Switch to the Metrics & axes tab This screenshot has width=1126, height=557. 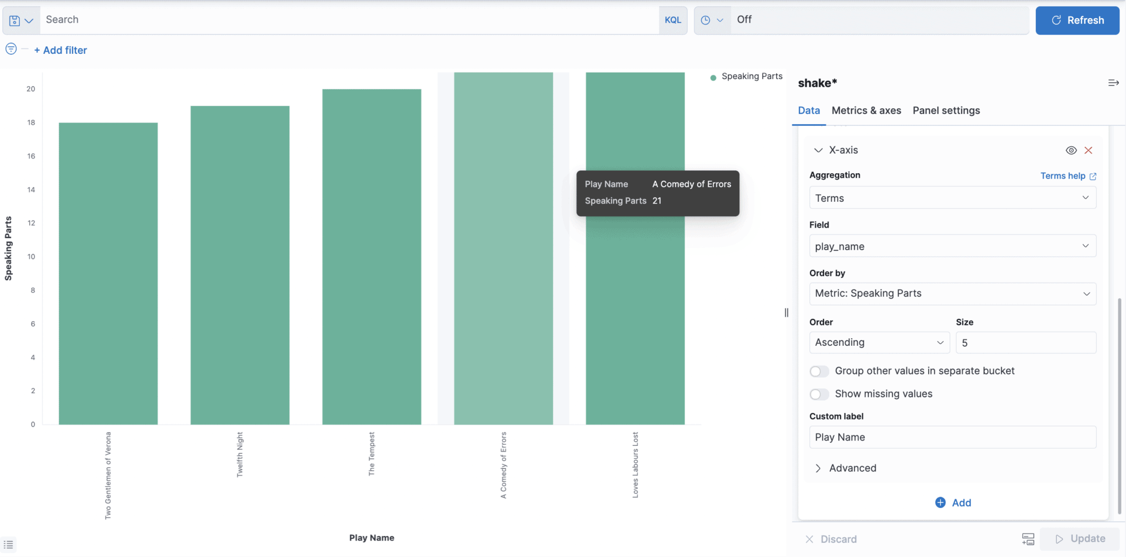click(866, 110)
